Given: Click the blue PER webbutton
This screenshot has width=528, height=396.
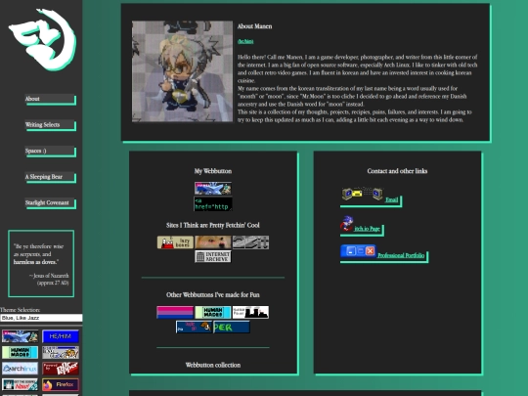Looking at the screenshot, I should [232, 327].
